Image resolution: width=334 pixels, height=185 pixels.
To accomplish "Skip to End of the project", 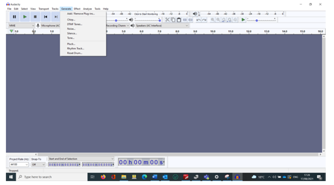I will click(56, 17).
